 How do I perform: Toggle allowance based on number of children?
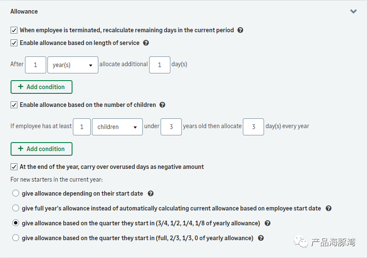(x=14, y=105)
